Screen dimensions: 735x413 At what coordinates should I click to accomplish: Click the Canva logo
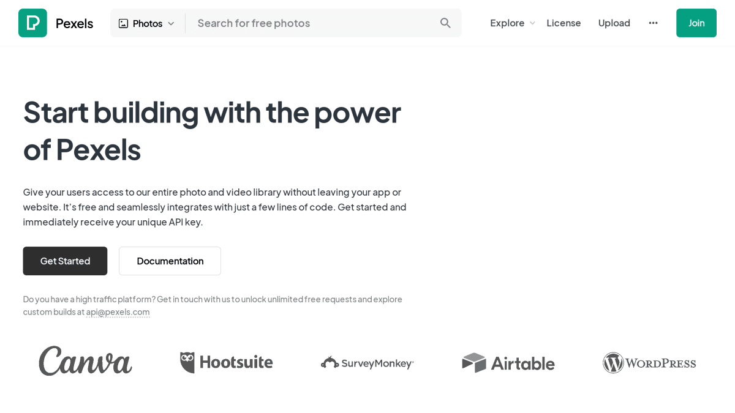tap(85, 361)
